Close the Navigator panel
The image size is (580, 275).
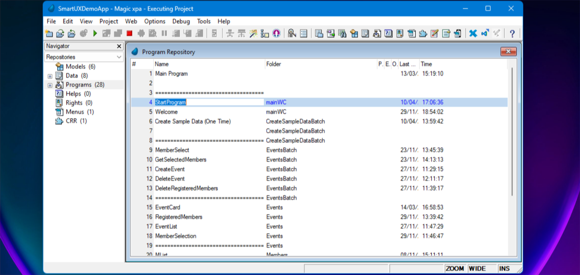[x=119, y=46]
